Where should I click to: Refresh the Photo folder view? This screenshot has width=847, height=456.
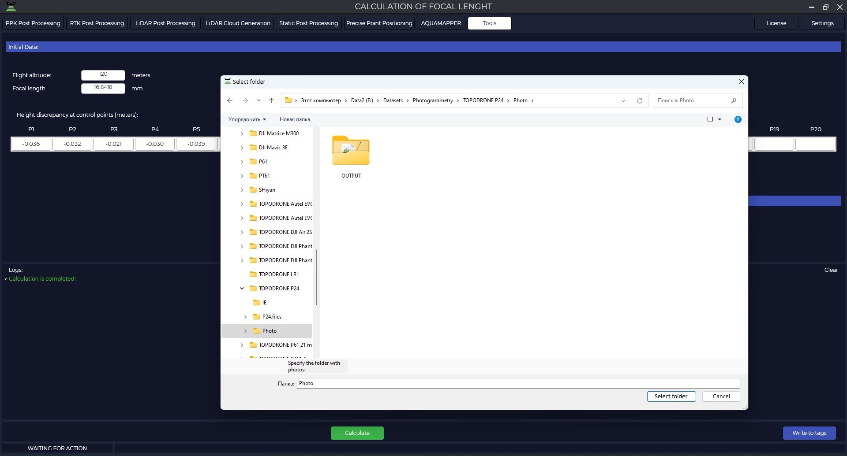[639, 100]
